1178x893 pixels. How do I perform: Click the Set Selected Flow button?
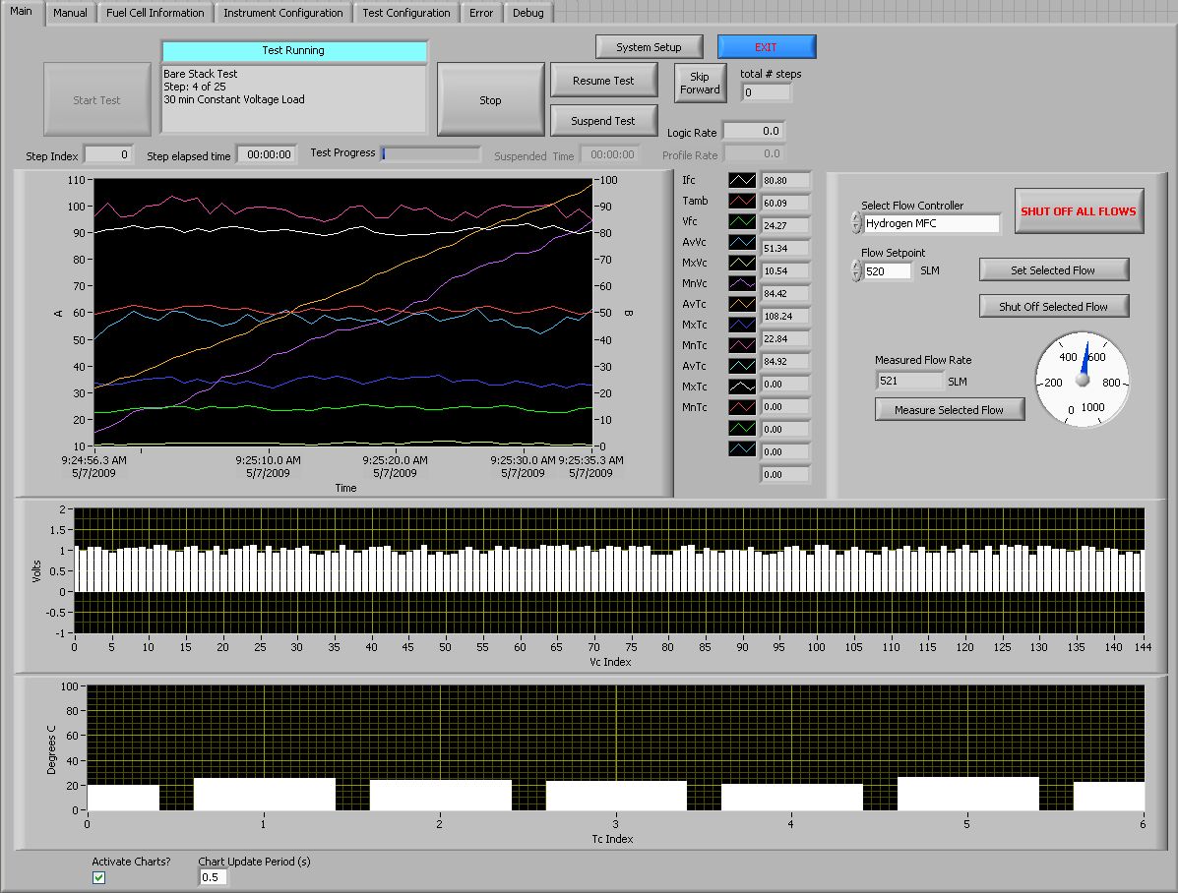(x=1053, y=269)
